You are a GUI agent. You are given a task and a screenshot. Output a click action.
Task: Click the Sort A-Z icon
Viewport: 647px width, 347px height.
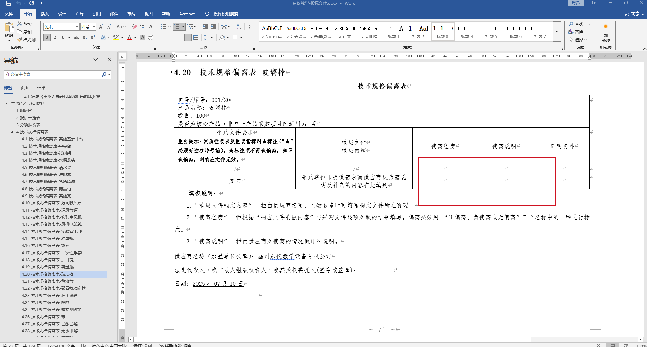(239, 27)
